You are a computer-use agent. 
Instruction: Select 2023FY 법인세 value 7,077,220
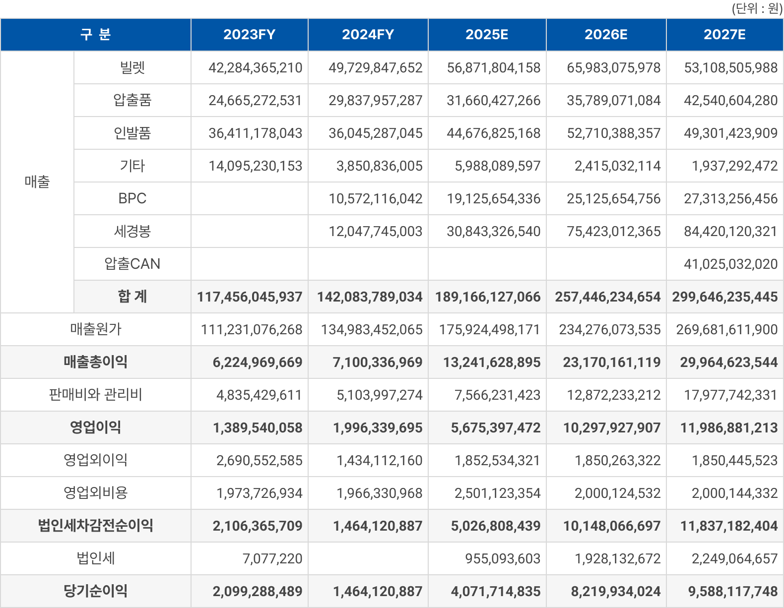click(x=272, y=558)
